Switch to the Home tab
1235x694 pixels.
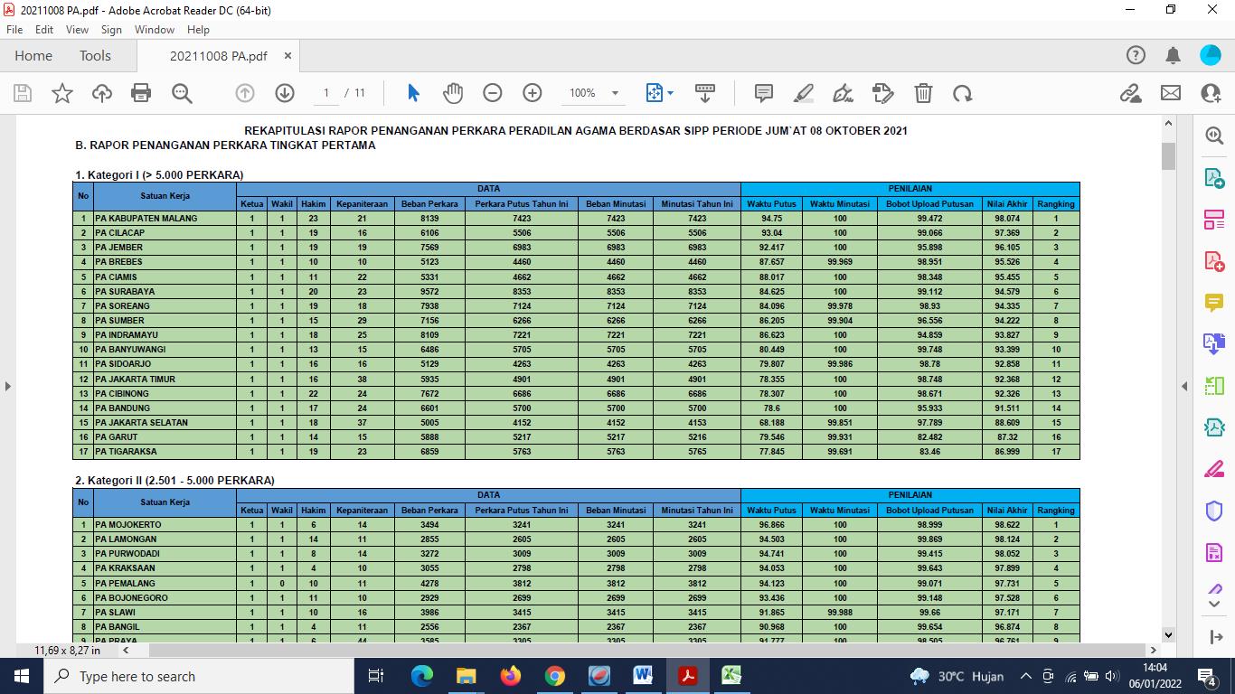[x=33, y=56]
